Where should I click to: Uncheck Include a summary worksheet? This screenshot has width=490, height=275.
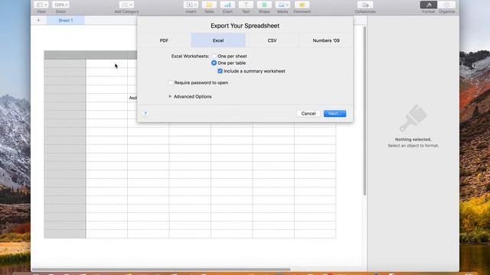coord(220,71)
